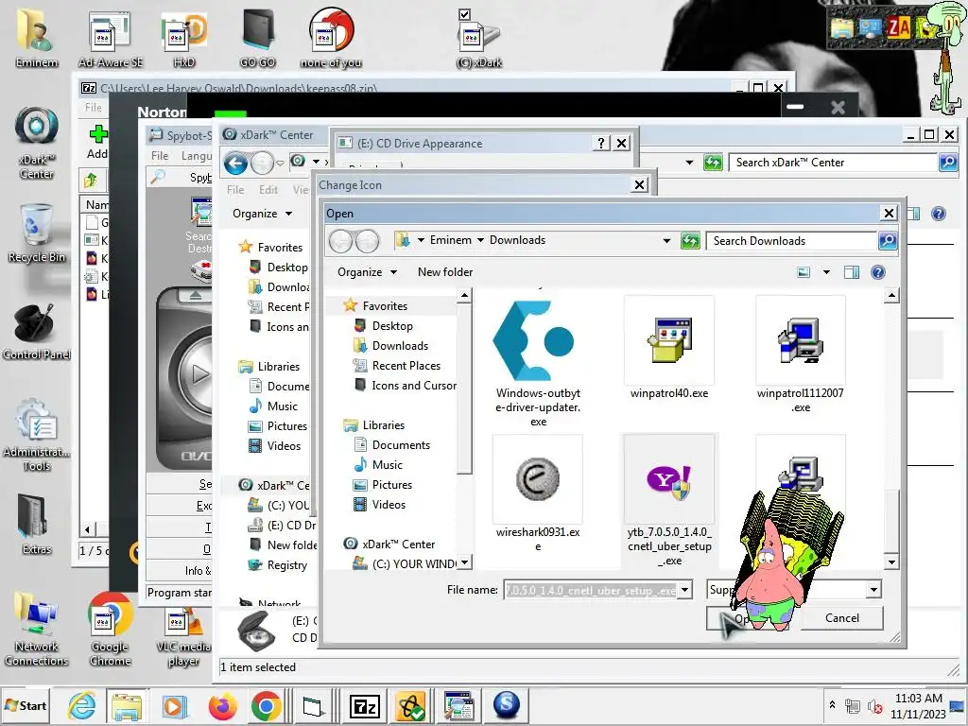Viewport: 968px width, 726px height.
Task: Open help button of CD Drive Appearance dialog
Action: tap(600, 144)
